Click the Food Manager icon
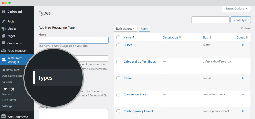 4,51
